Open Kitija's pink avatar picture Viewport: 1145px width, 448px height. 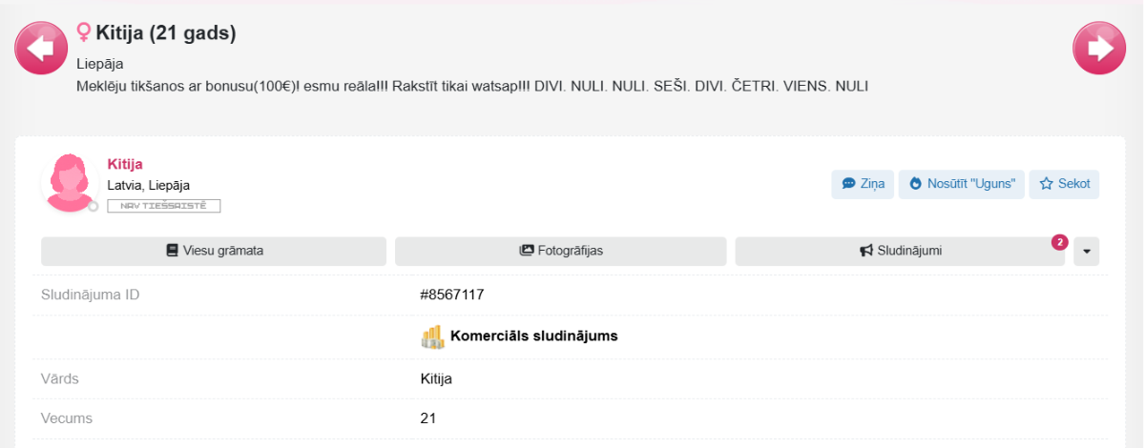click(x=70, y=183)
